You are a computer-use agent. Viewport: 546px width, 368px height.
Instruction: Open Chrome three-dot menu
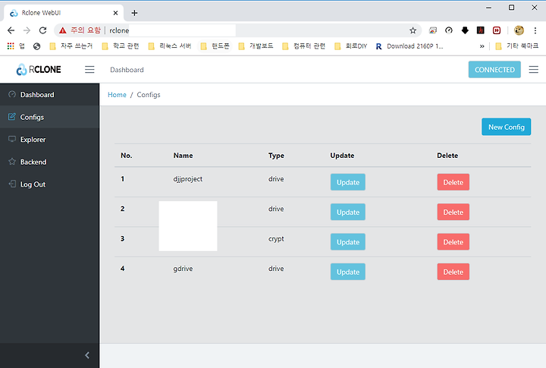535,30
